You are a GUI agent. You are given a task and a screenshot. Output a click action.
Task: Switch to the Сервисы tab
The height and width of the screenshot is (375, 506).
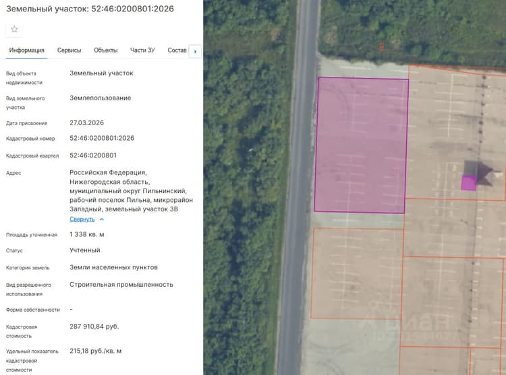pos(69,50)
